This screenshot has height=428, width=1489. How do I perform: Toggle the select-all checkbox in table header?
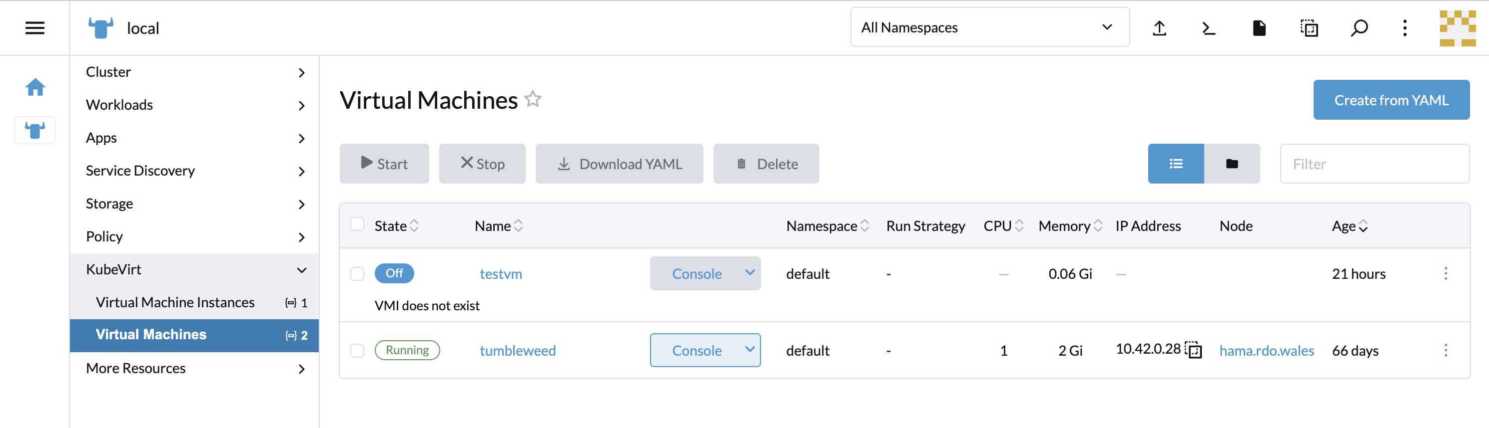coord(357,224)
